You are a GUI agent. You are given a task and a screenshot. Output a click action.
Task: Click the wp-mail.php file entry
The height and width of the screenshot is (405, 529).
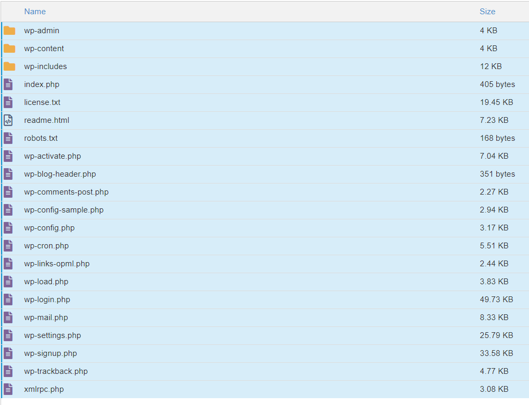[x=44, y=317]
